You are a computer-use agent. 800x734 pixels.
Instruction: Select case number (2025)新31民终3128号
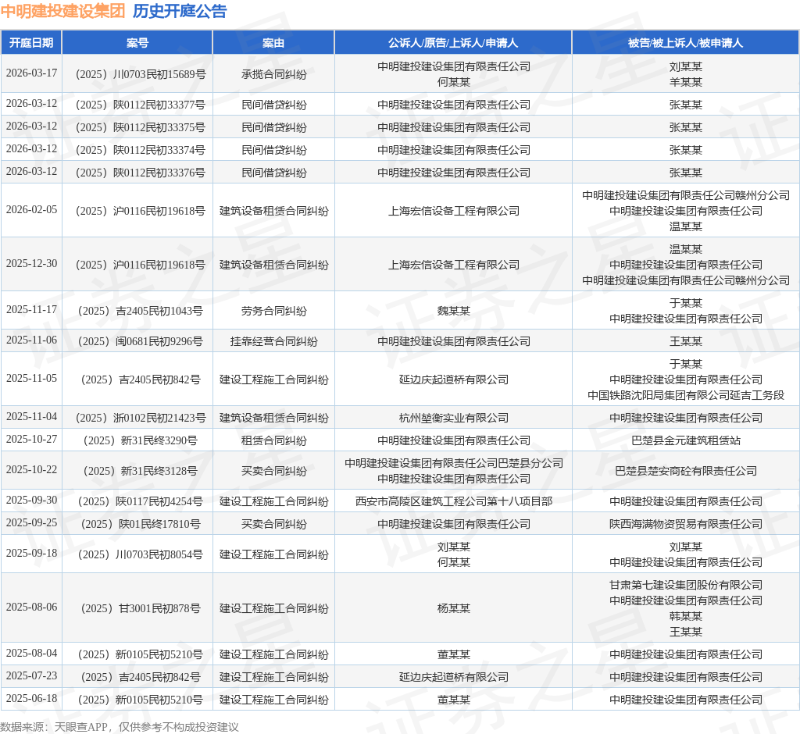pyautogui.click(x=141, y=471)
